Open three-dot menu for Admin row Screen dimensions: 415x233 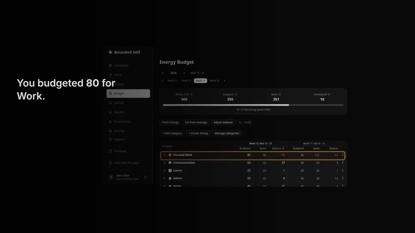coord(343,178)
